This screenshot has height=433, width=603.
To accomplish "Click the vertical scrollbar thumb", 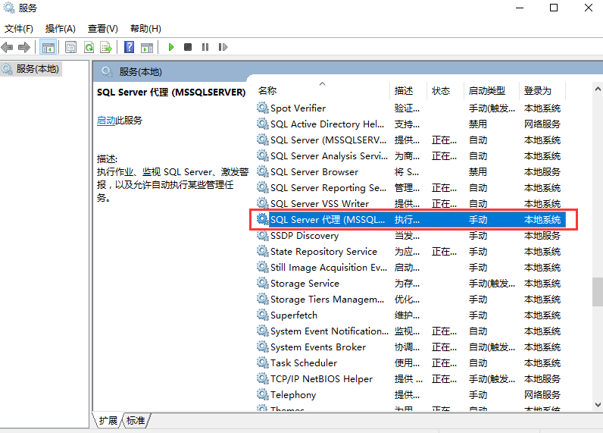I will tap(598, 292).
